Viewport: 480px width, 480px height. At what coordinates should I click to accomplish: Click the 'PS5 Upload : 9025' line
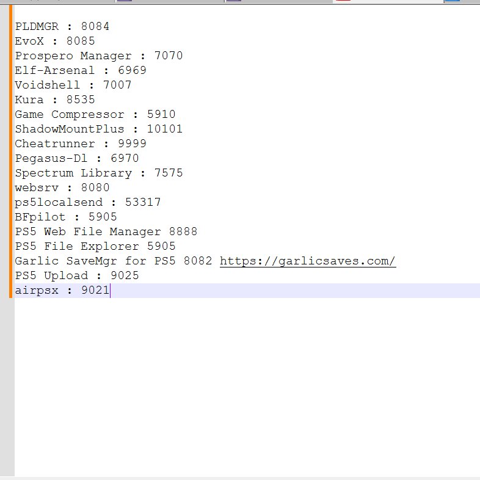pyautogui.click(x=77, y=276)
